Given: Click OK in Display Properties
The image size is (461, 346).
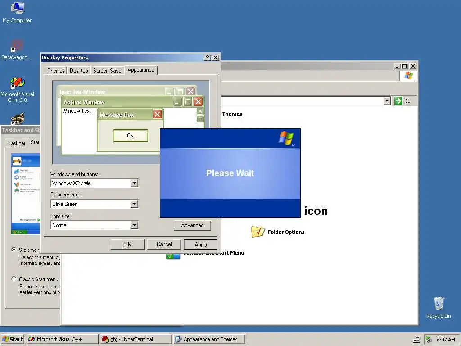Looking at the screenshot, I should click(x=127, y=244).
